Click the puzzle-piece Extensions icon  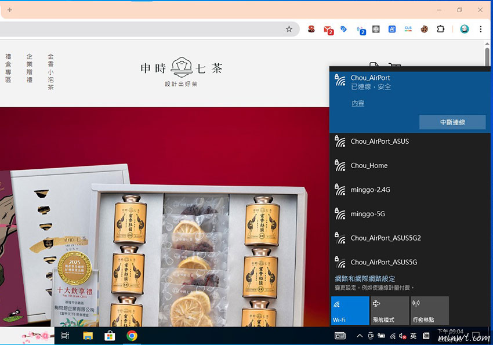tap(440, 29)
